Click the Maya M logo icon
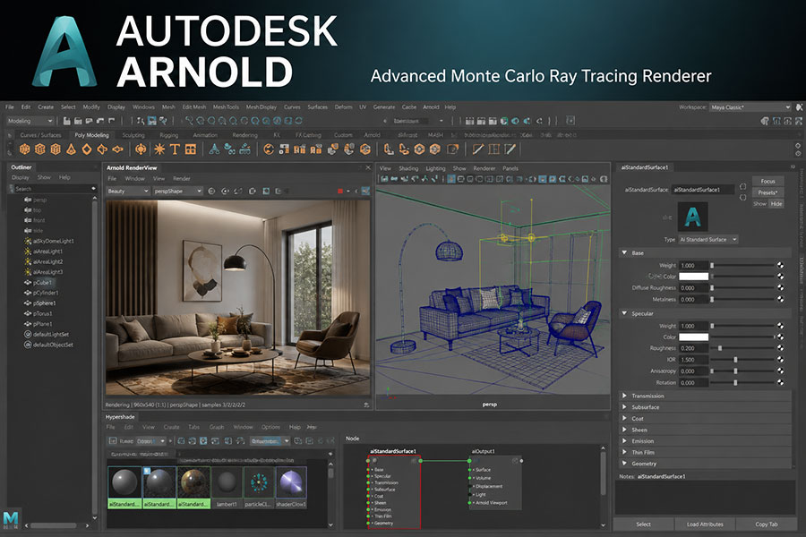806x537 pixels. click(x=10, y=519)
